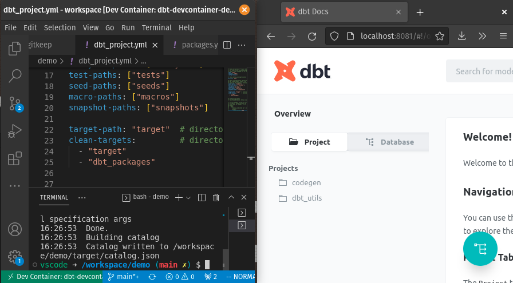513x283 pixels.
Task: Select the second terminal instance in list
Action: [x=242, y=225]
